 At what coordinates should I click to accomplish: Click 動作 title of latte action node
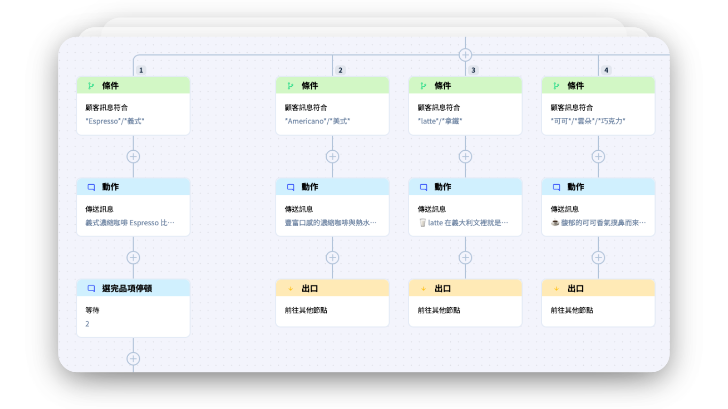443,187
